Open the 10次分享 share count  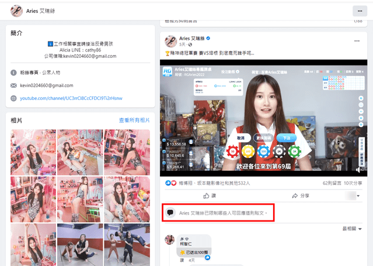tap(353, 183)
